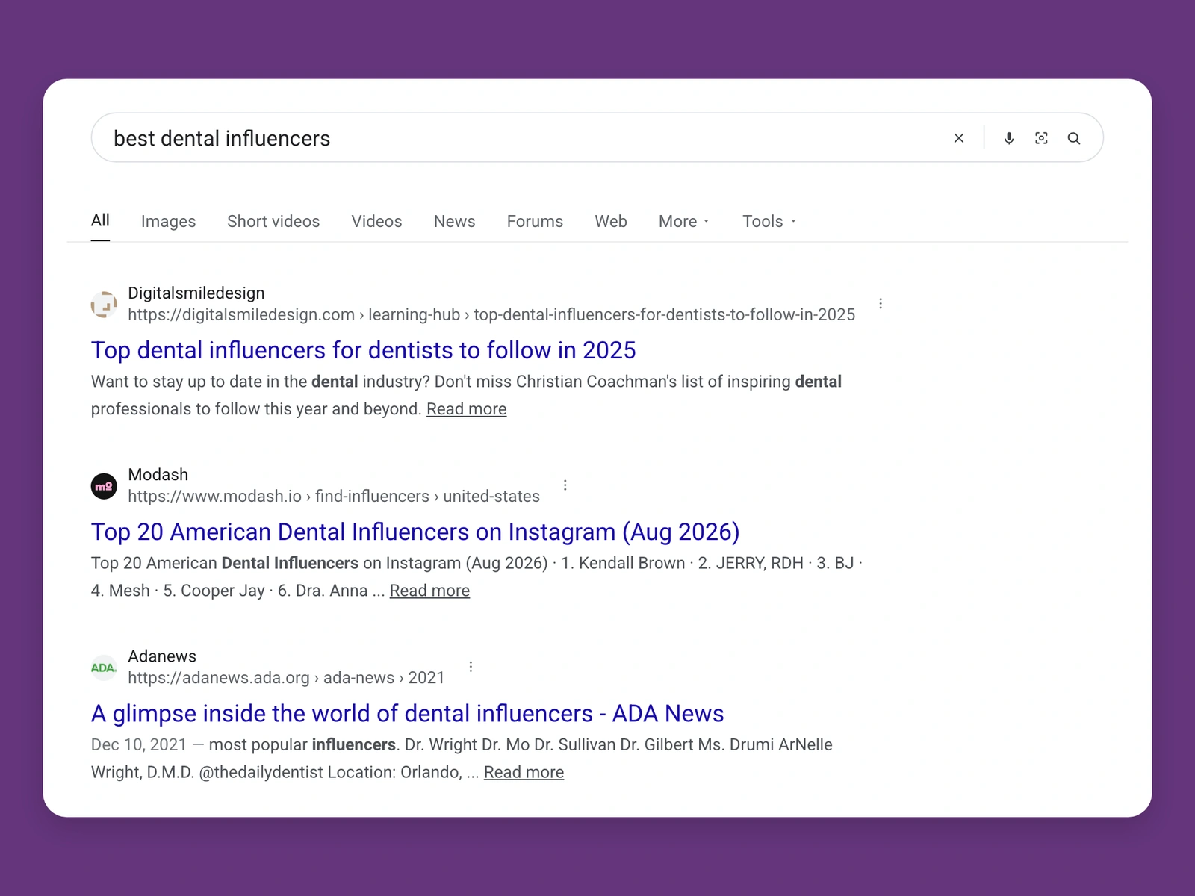Expand the More dropdown

click(683, 221)
